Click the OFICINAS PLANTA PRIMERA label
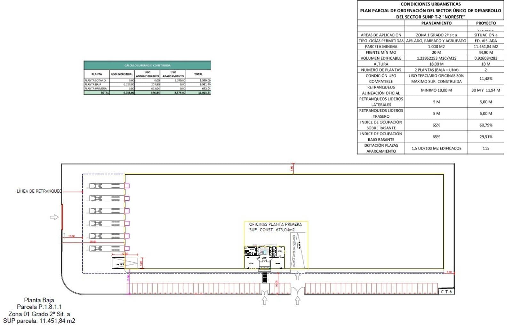This screenshot has height=326, width=512. point(275,224)
